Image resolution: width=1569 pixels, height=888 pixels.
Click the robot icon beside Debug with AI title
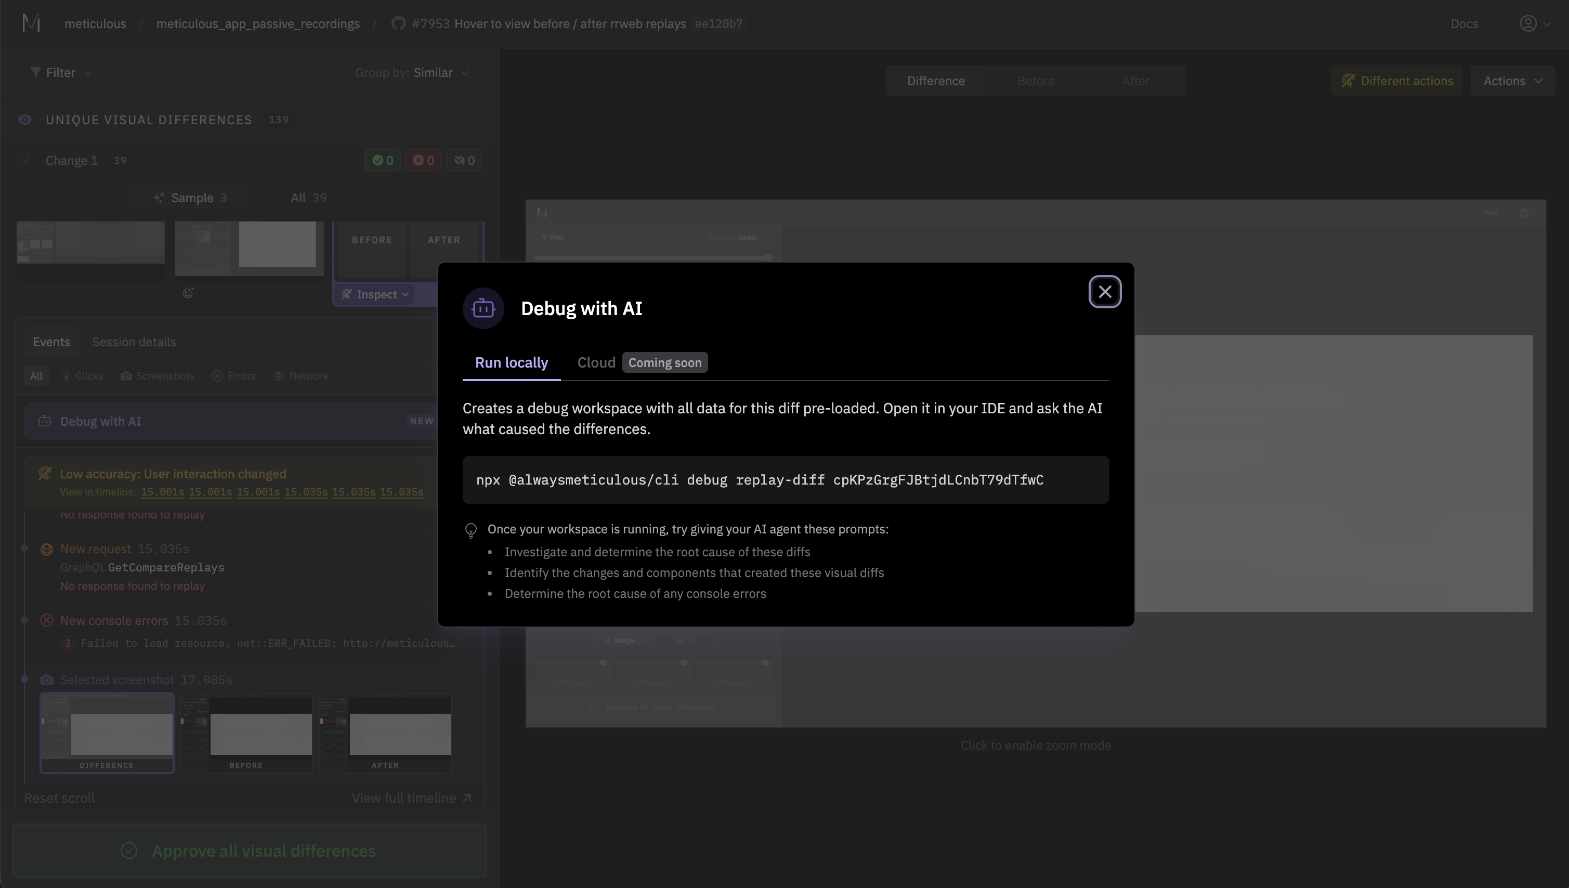pos(483,309)
